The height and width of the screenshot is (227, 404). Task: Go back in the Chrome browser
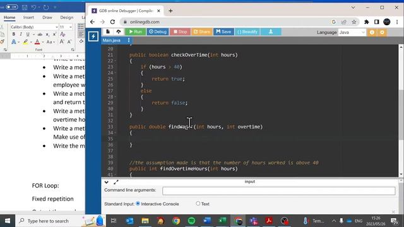(x=92, y=22)
